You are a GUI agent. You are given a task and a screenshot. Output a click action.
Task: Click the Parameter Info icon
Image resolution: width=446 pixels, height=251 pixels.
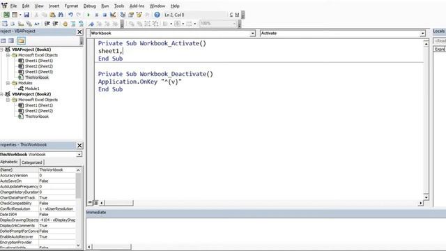[29, 24]
